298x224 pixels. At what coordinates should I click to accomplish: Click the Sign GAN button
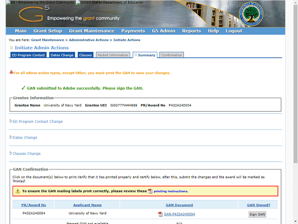pyautogui.click(x=257, y=214)
